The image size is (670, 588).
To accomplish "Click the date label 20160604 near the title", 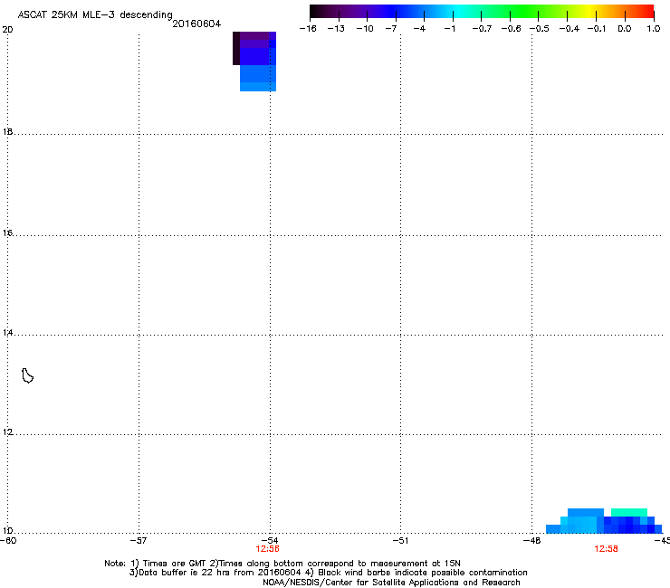I will 196,24.
